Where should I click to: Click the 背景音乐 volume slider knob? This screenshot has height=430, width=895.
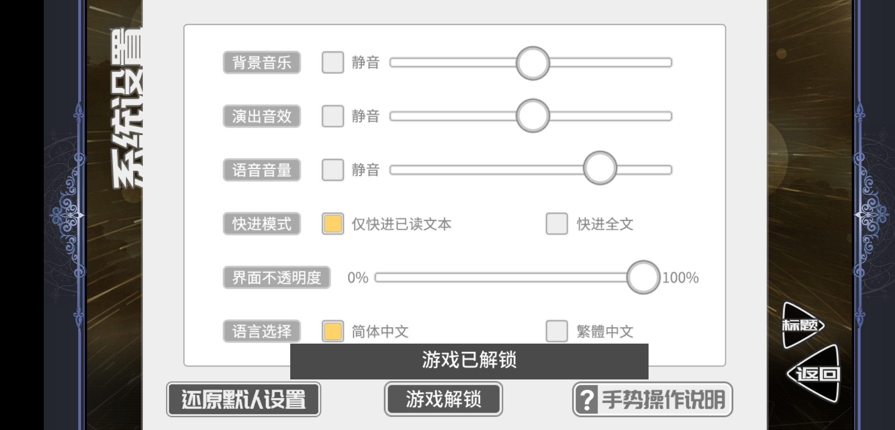tap(533, 63)
